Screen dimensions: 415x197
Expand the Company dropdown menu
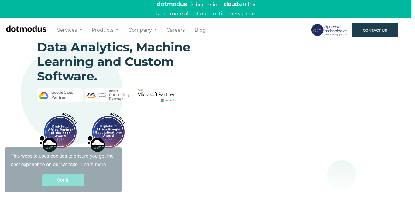[x=142, y=30]
